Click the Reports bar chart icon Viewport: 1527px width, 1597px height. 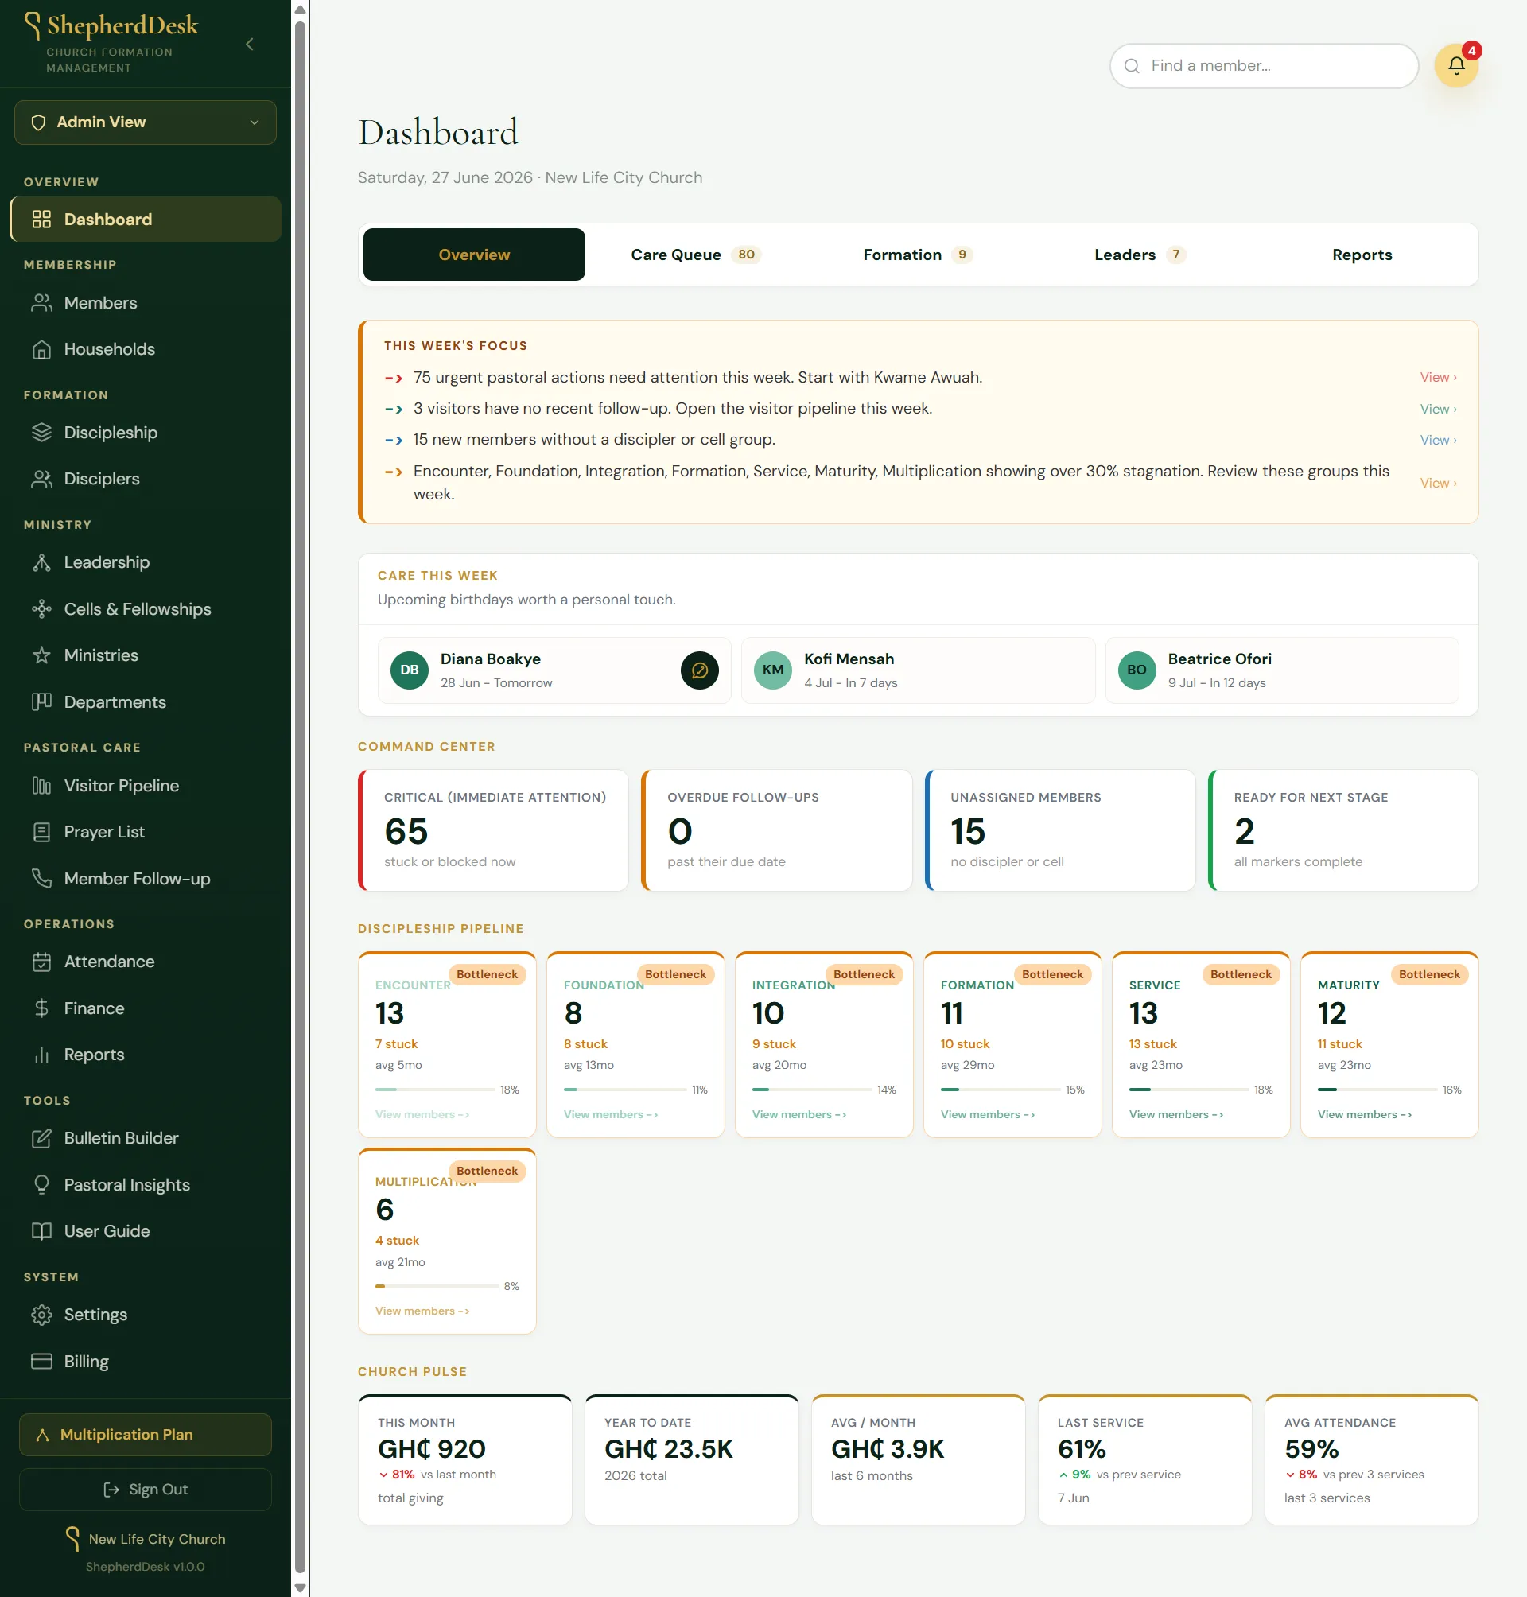[x=41, y=1055]
